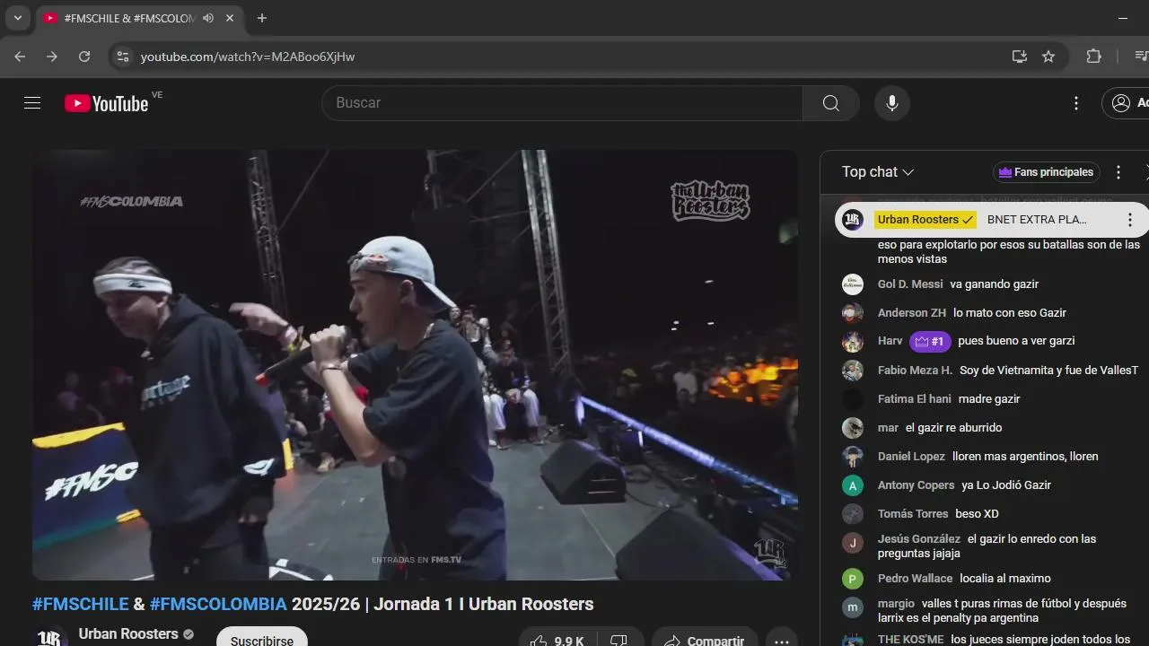
Task: Open the Urban Roosters channel avatar
Action: tap(50, 637)
